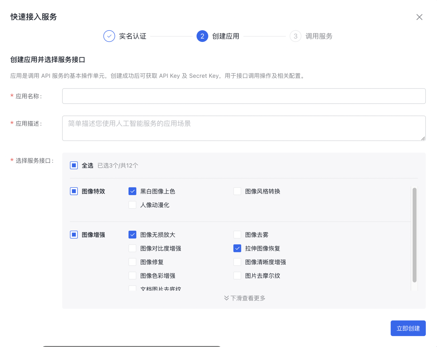
Task: Click the 立即创建 button
Action: [x=408, y=328]
